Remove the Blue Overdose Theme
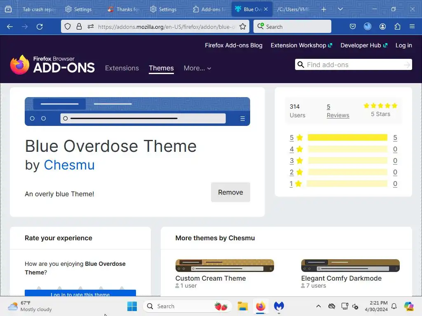 click(x=231, y=193)
